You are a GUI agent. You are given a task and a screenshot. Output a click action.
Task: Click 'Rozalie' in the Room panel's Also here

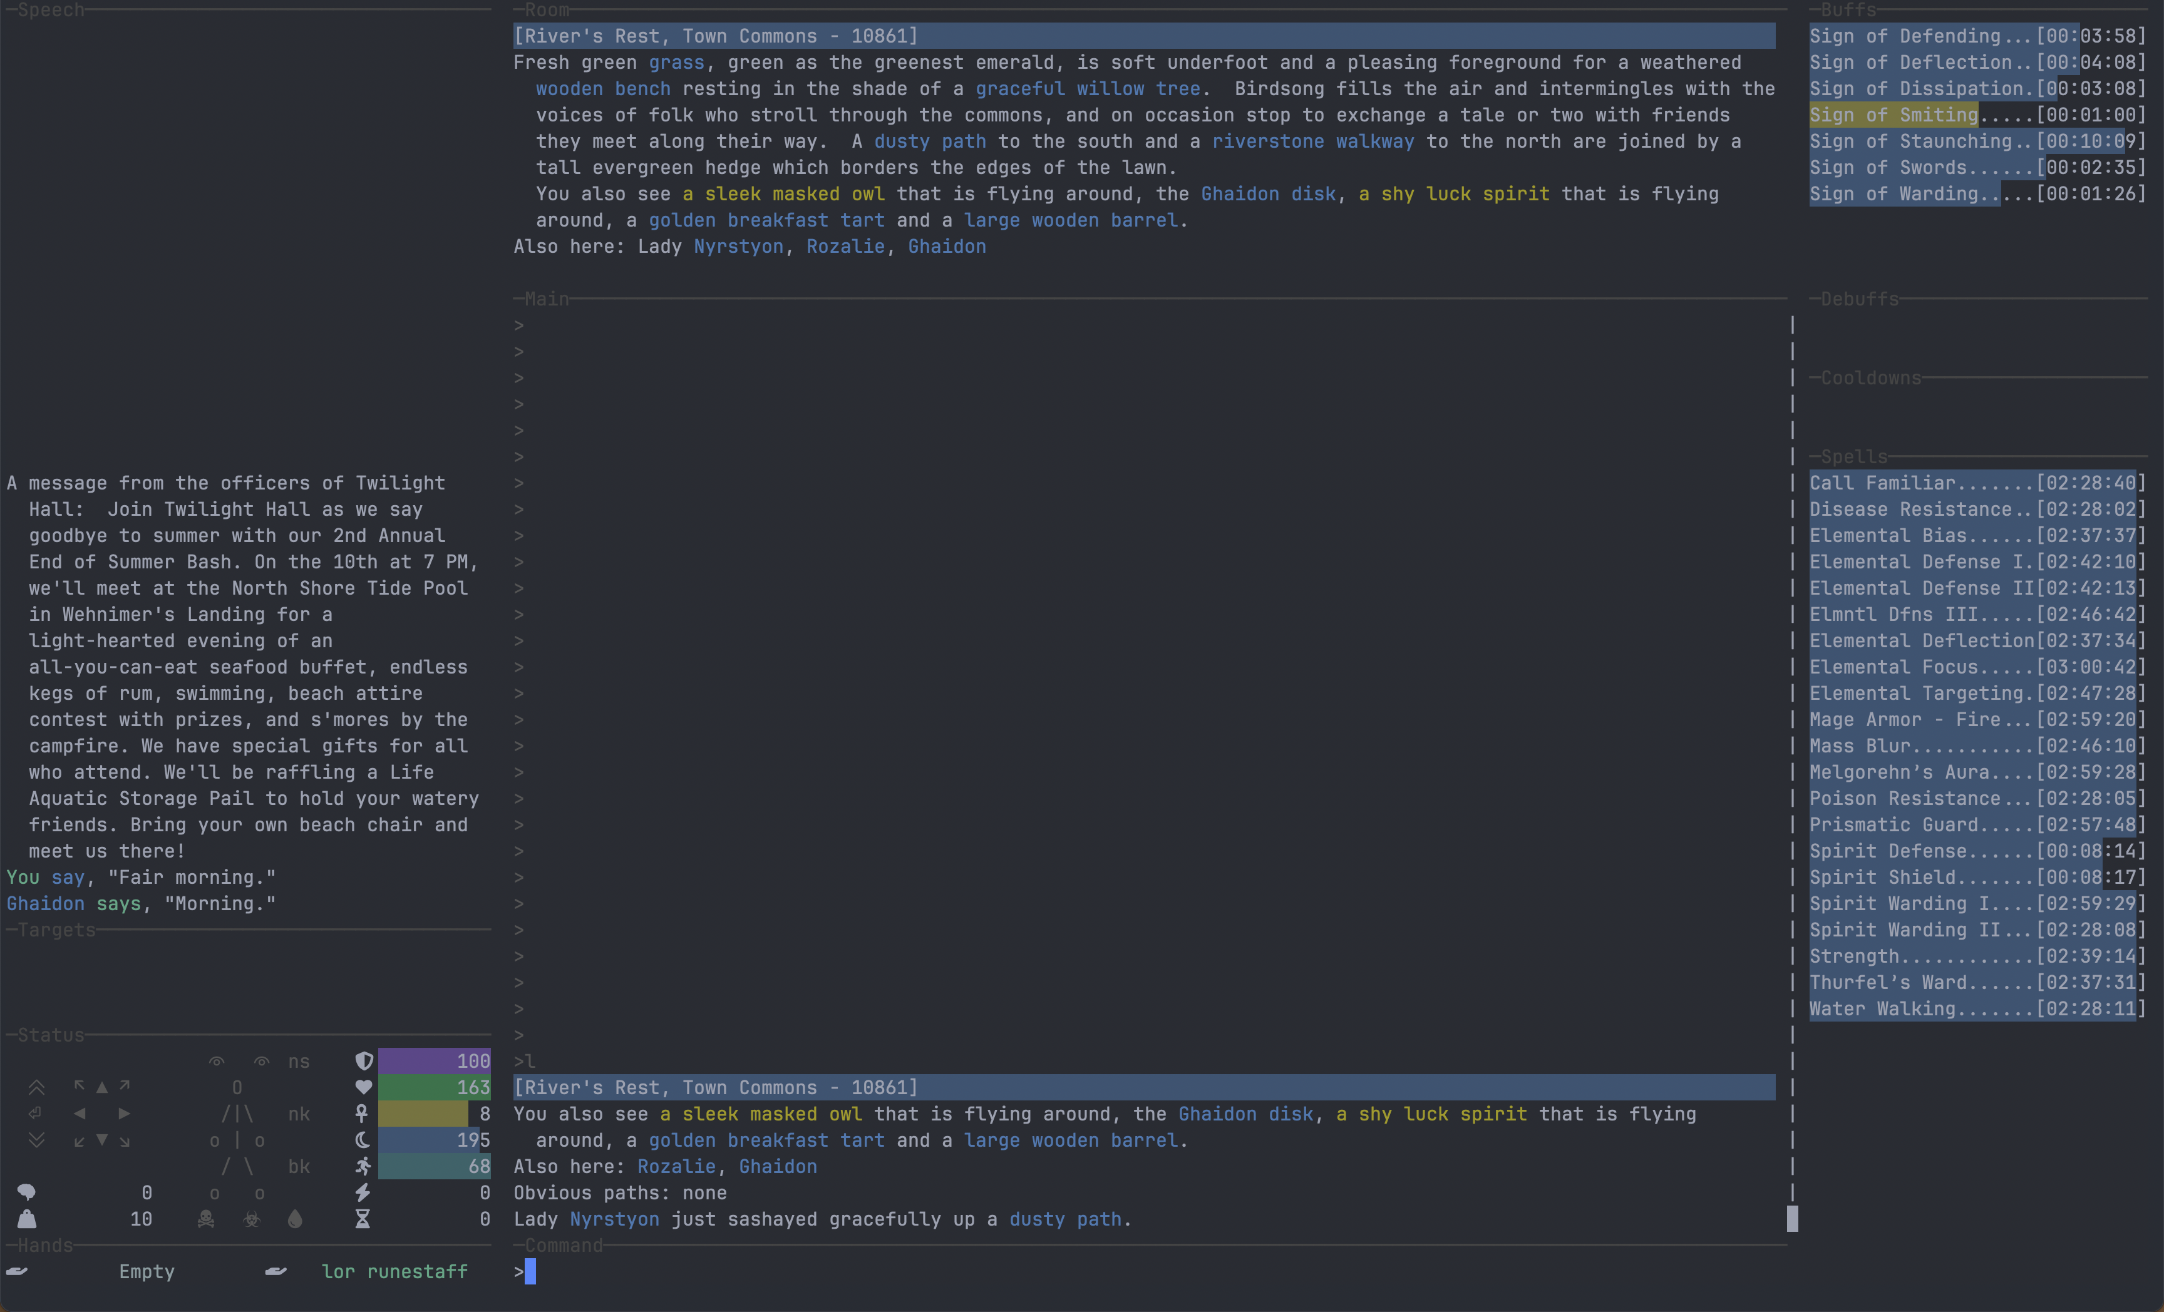846,247
